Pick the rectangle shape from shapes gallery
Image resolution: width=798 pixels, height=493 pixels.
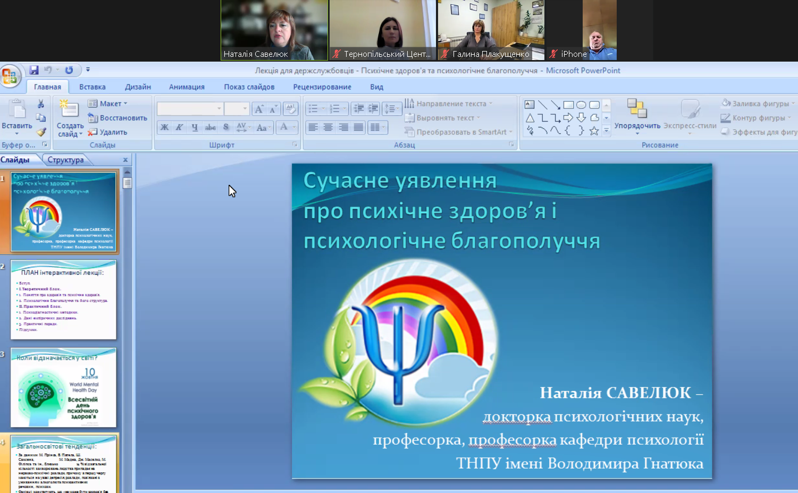568,105
